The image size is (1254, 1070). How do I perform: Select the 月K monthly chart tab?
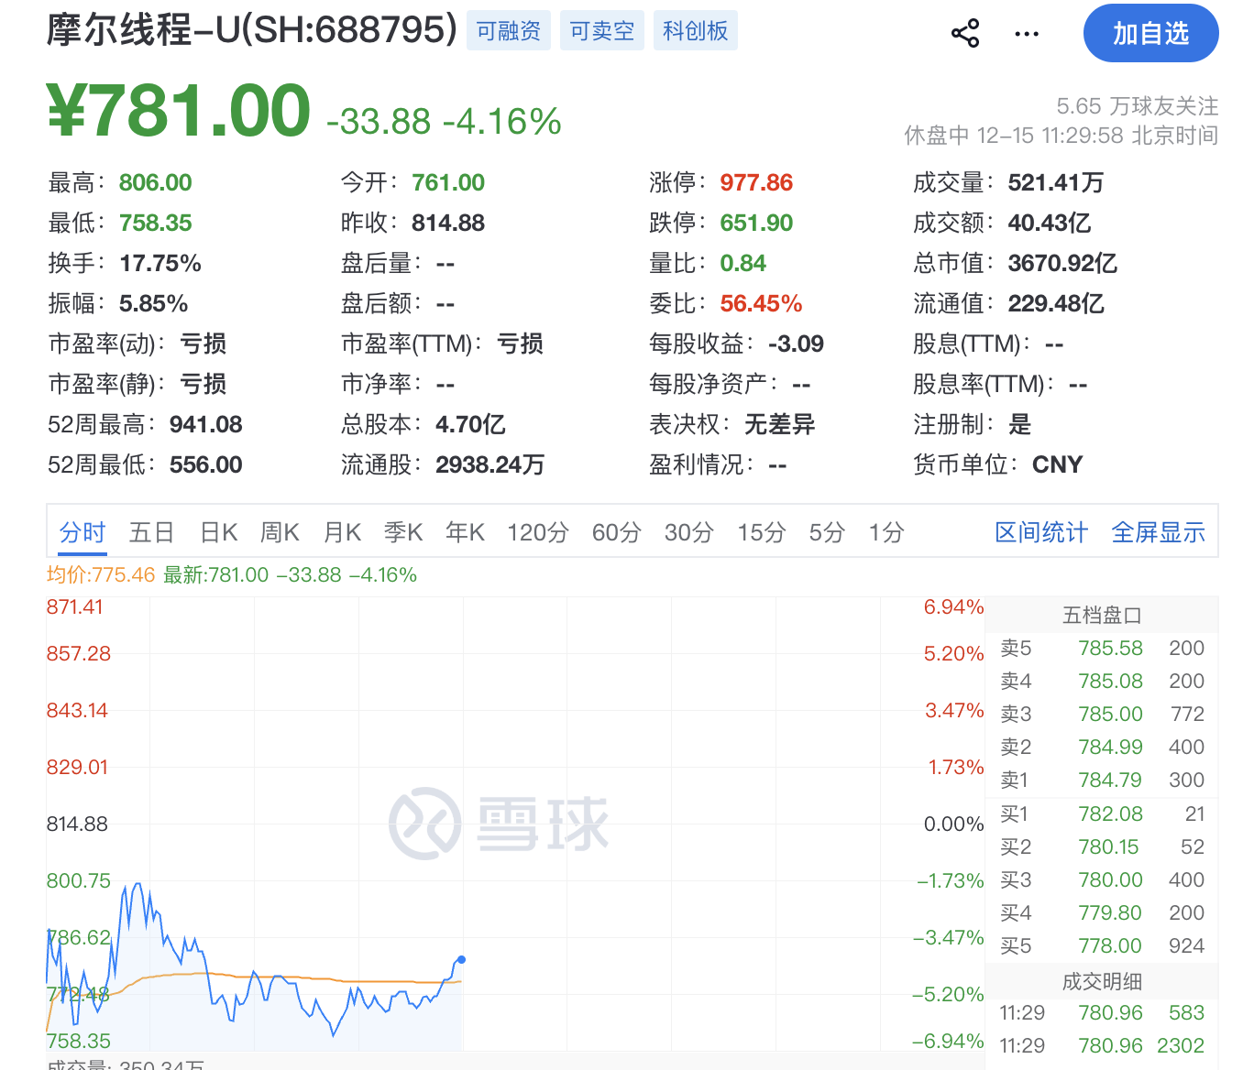[x=341, y=531]
